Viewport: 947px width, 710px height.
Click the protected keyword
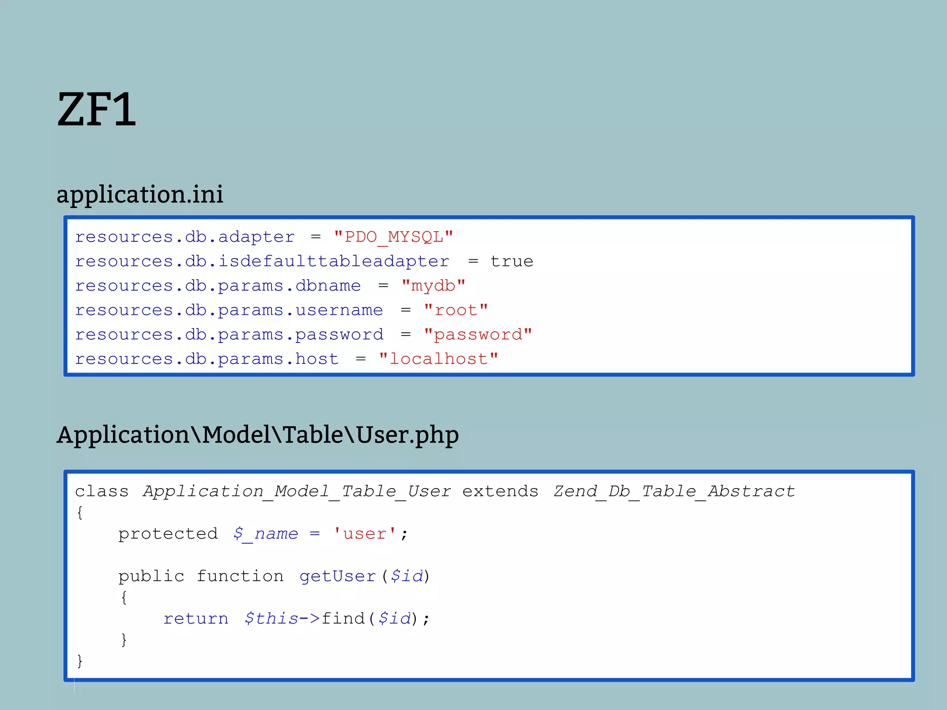(x=168, y=534)
